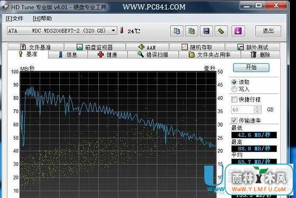
Task: Toggle the 传输速率 transfer rate checkbox
Action: tap(234, 120)
